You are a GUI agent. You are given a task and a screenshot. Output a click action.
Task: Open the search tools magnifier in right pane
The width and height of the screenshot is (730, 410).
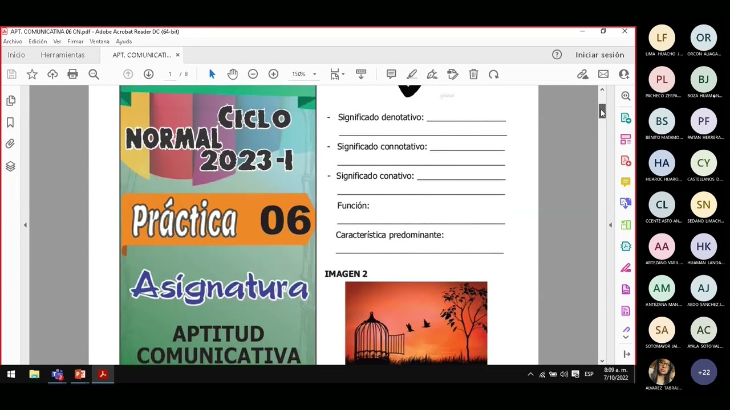coord(626,96)
